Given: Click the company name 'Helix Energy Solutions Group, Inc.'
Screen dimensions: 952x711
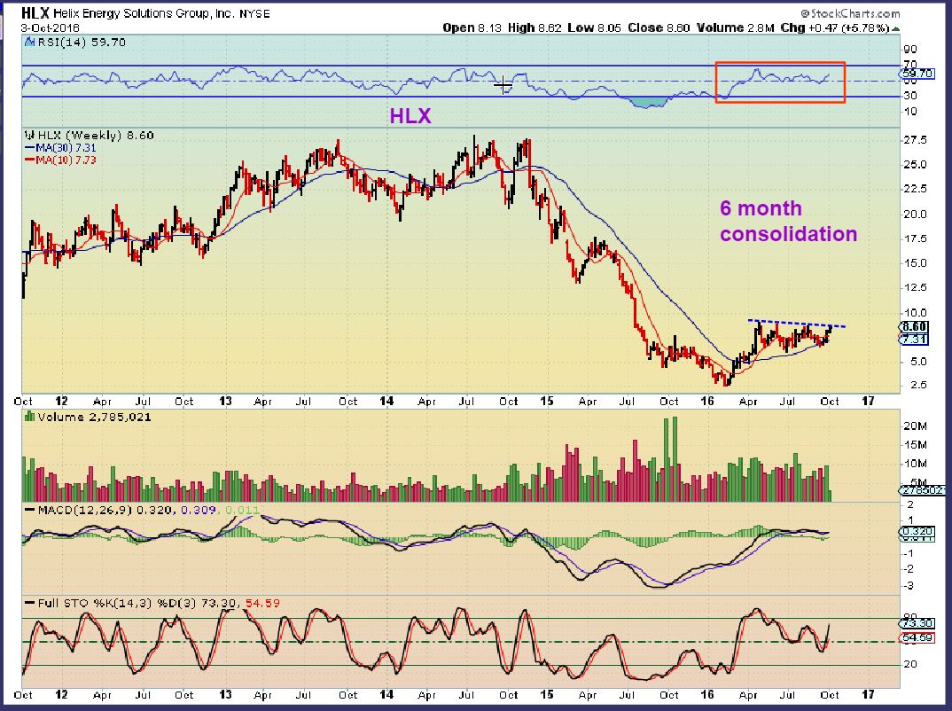Looking at the screenshot, I should 144,13.
